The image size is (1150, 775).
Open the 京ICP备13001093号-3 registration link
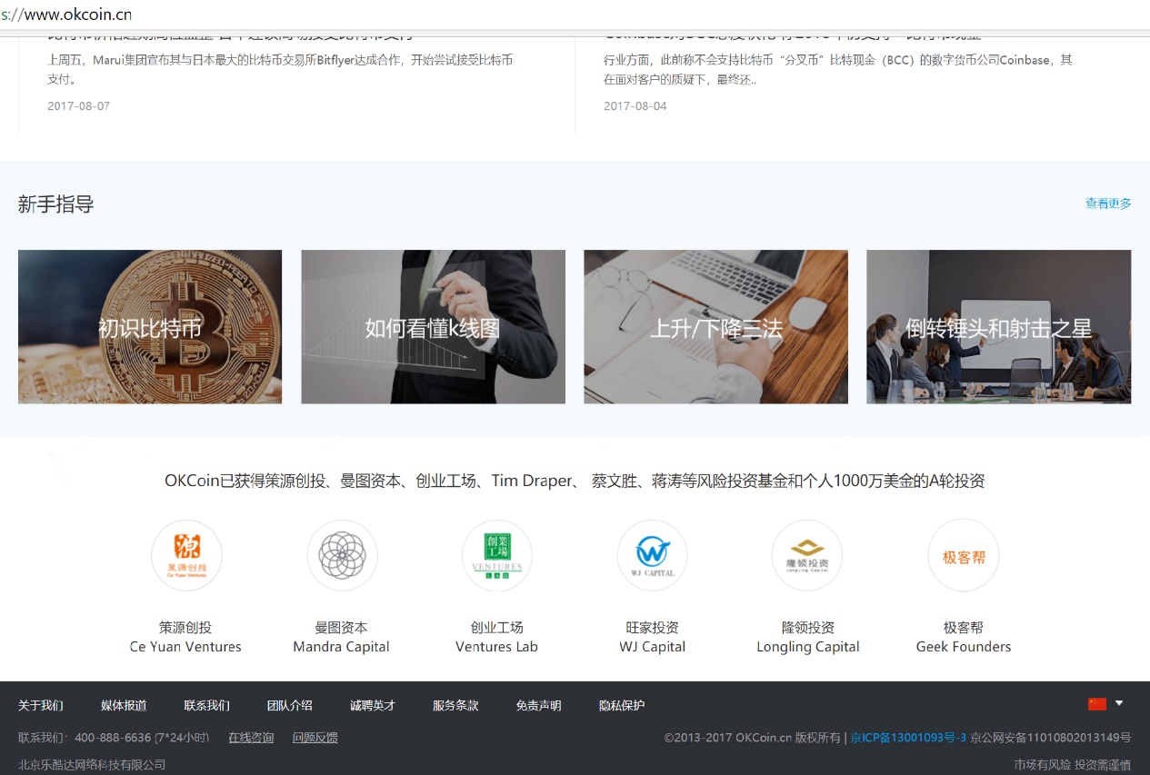pos(908,738)
